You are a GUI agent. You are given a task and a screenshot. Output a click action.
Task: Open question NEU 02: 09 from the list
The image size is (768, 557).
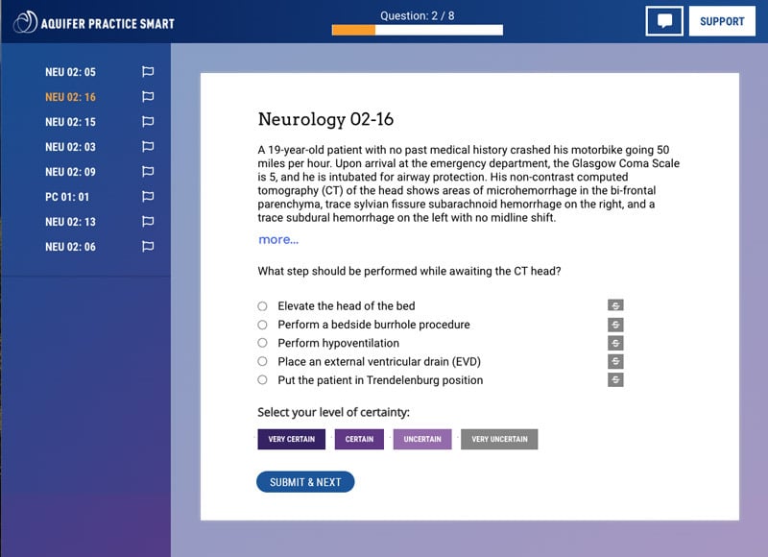(x=70, y=172)
